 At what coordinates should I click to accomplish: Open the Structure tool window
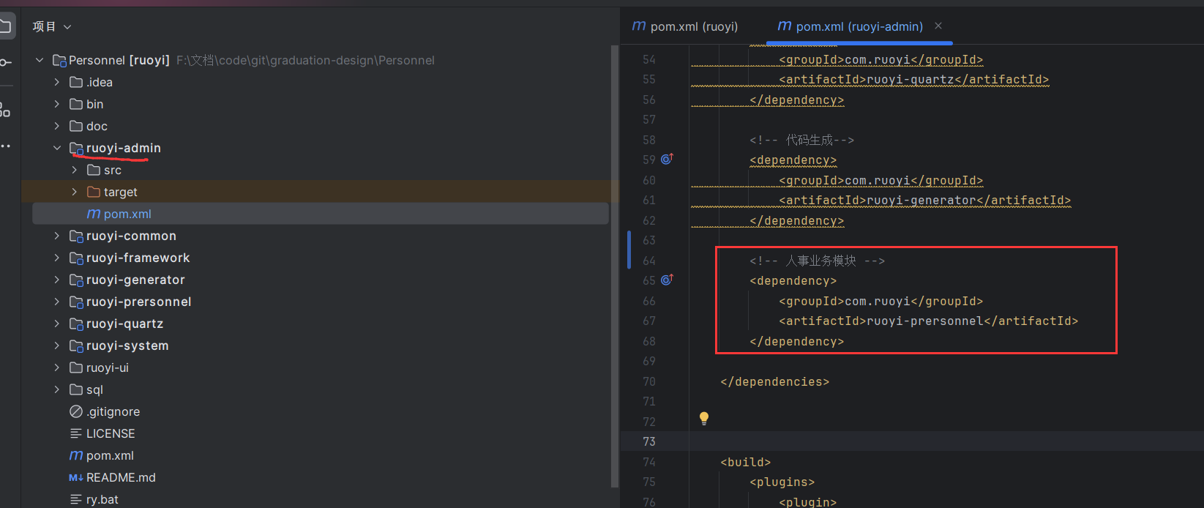[x=5, y=111]
